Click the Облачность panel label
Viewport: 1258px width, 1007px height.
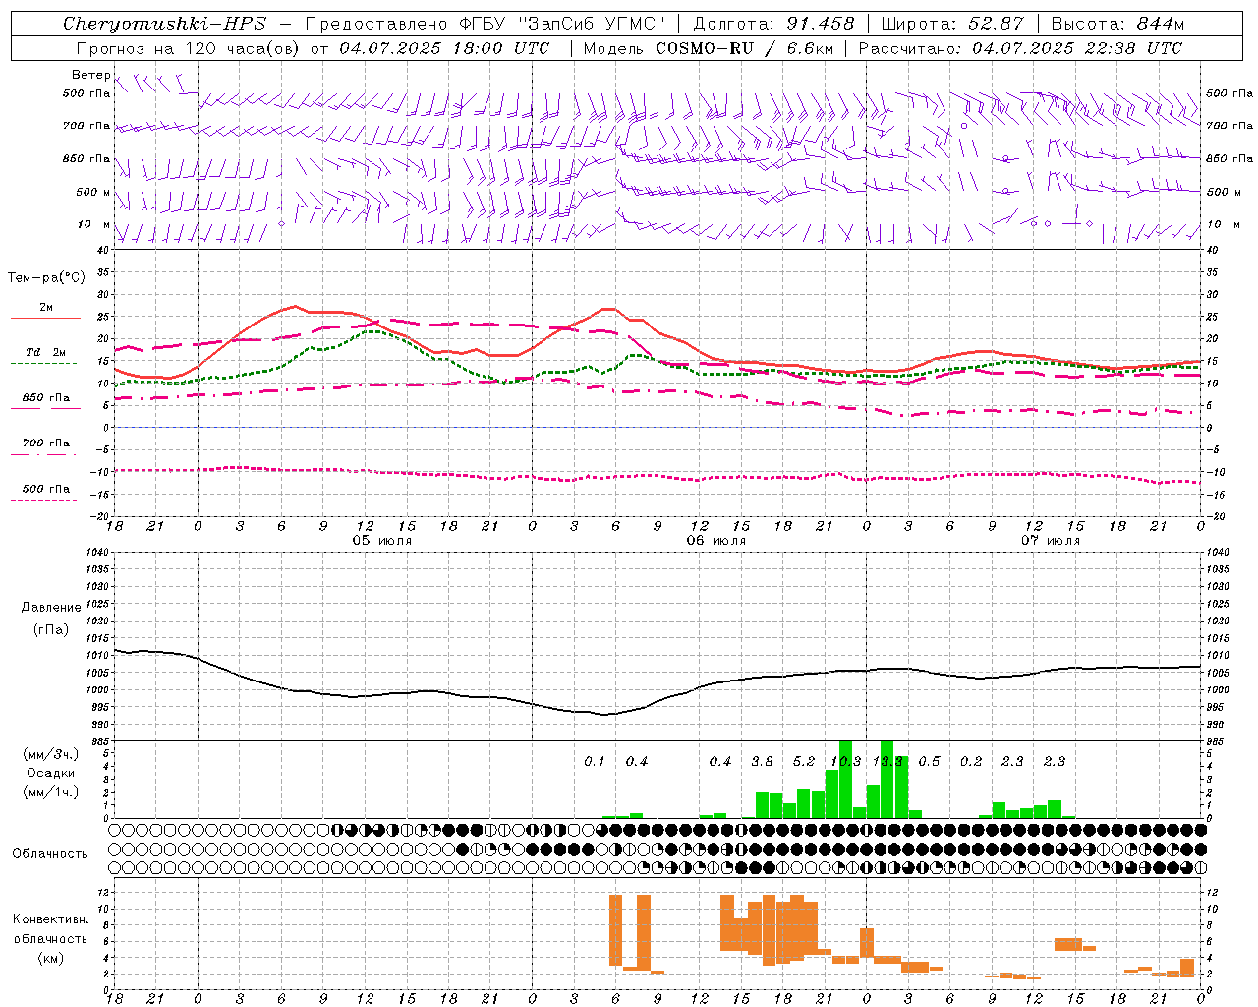click(50, 853)
